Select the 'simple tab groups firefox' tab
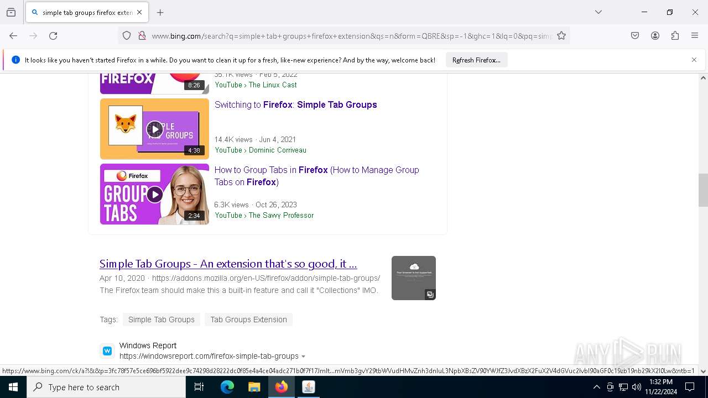708x398 pixels. tap(86, 12)
